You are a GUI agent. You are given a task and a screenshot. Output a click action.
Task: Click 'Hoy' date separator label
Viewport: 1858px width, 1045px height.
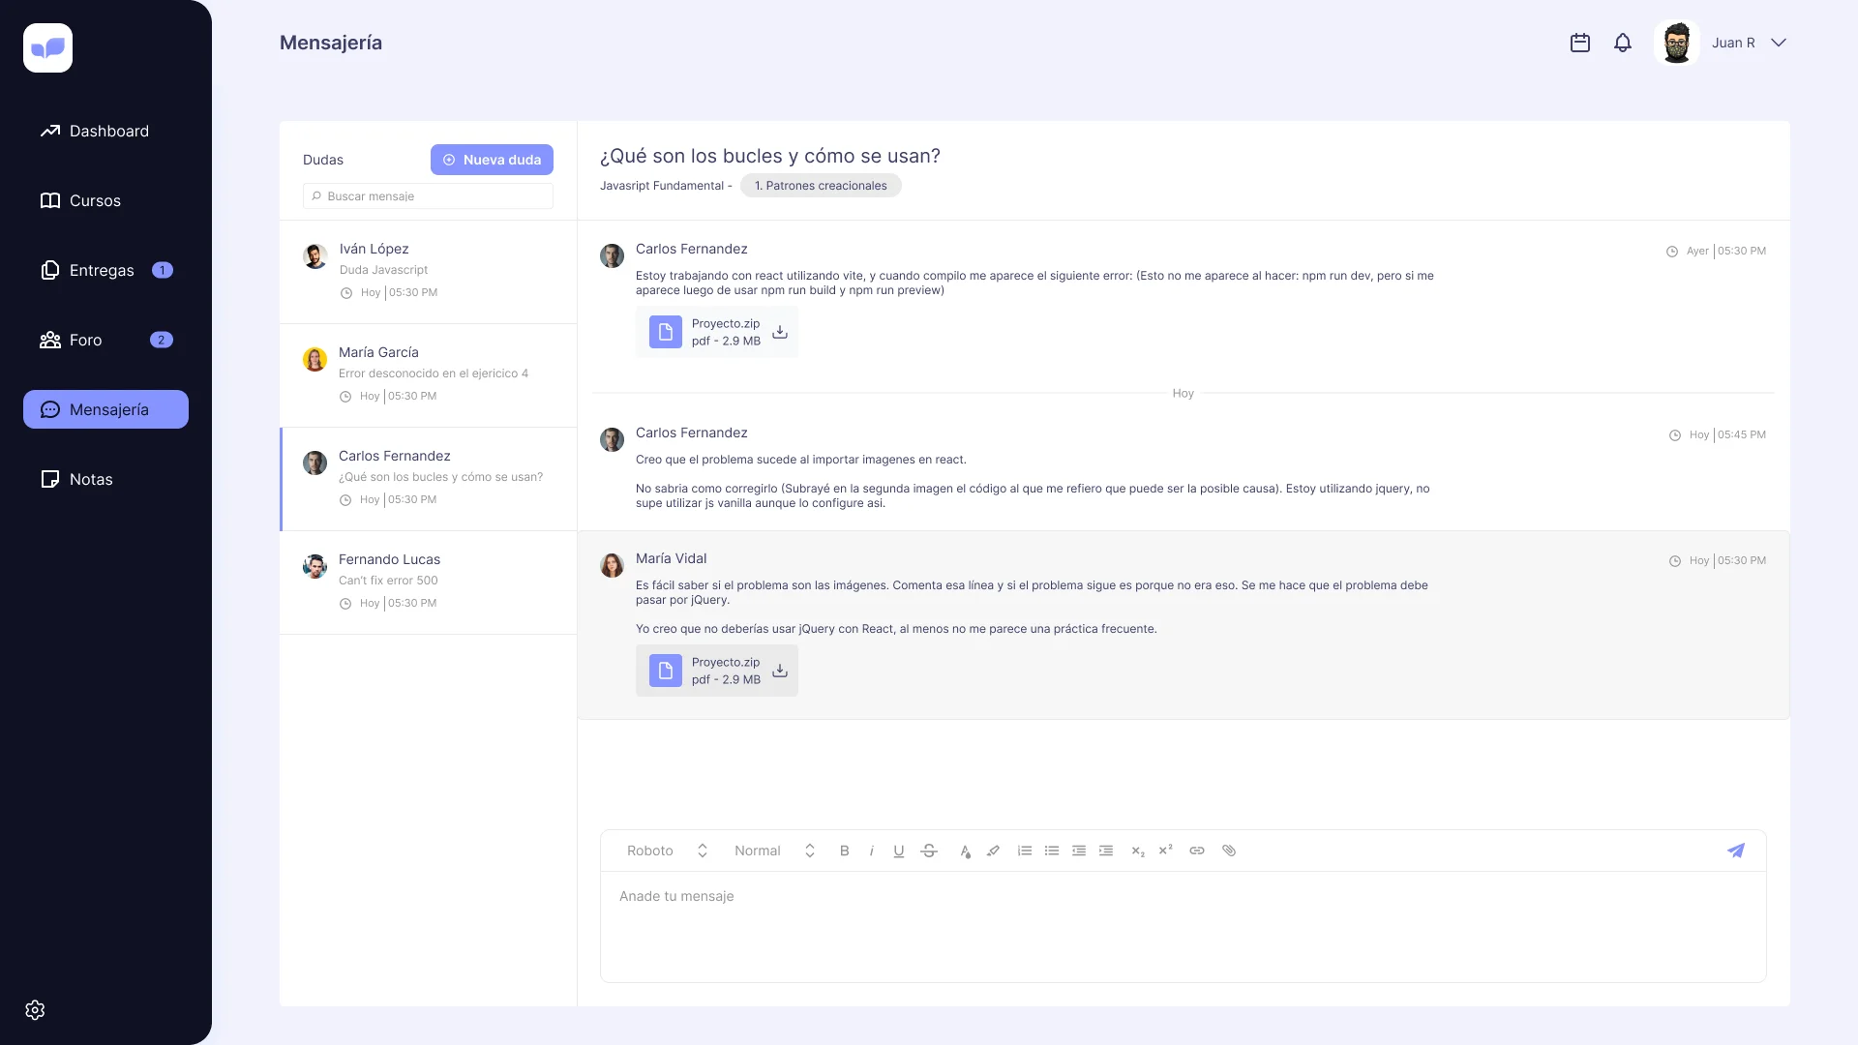(x=1183, y=393)
